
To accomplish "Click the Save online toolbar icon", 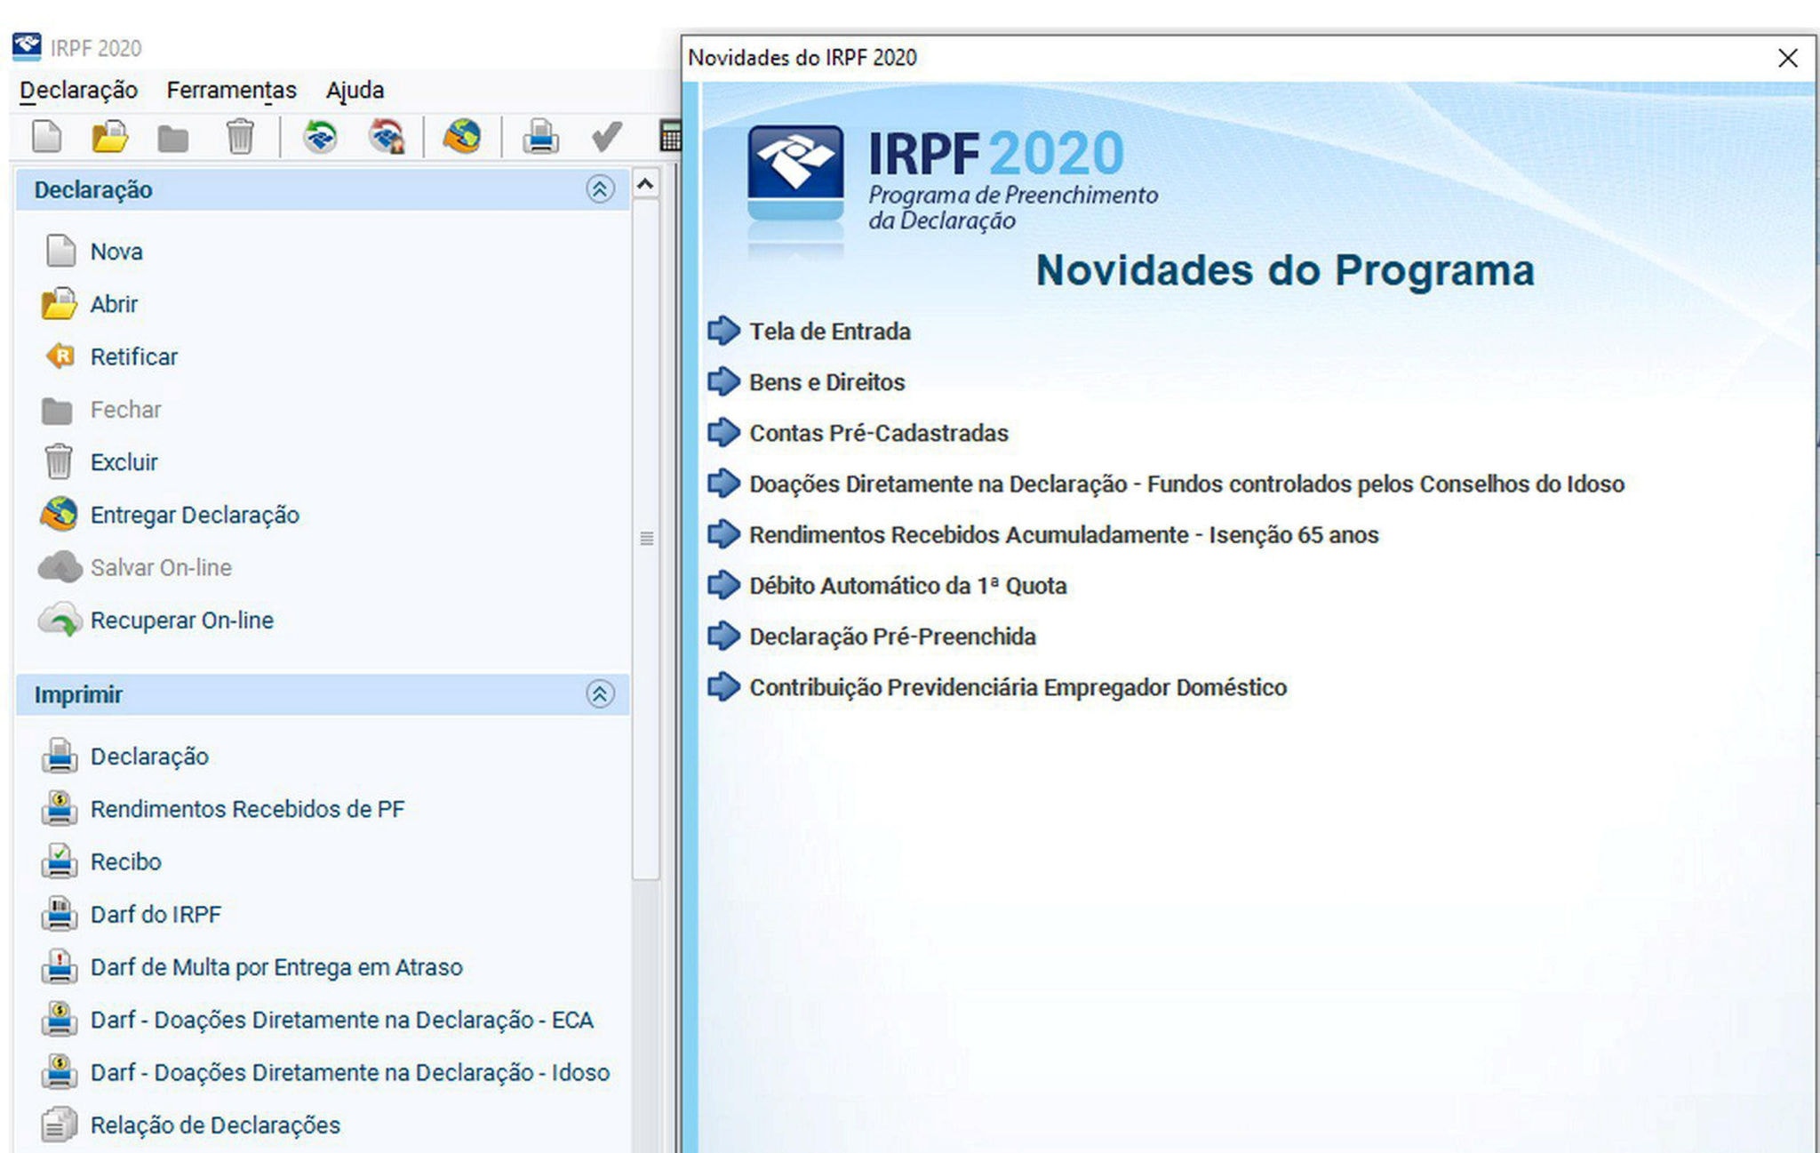I will tap(320, 137).
